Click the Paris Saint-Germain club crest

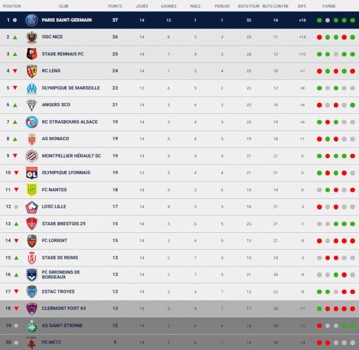(32, 20)
